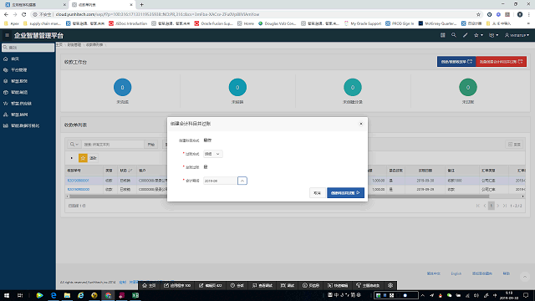This screenshot has width=535, height=301.
Task: Open Excel from the taskbar
Action: [x=135, y=295]
